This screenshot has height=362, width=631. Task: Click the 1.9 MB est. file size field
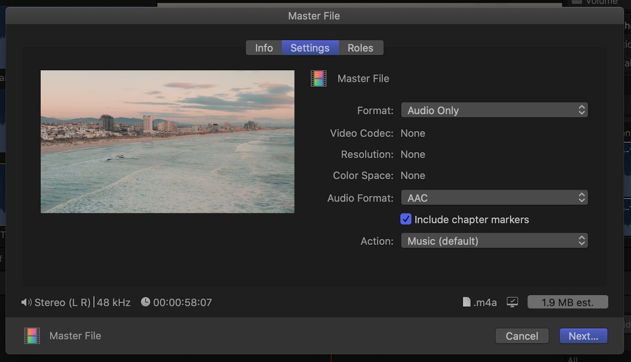pos(568,302)
